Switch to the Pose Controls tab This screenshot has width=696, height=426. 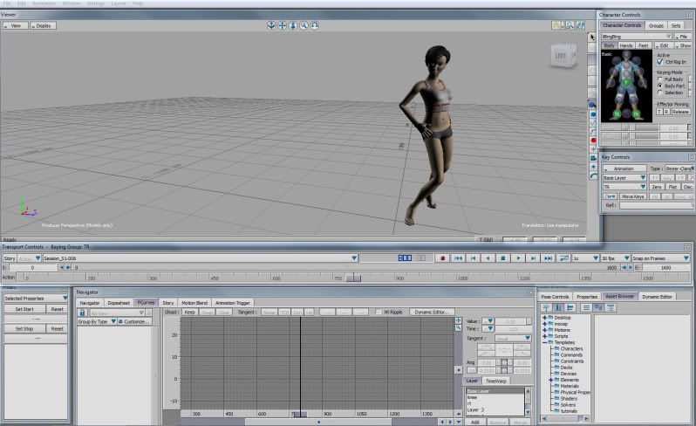click(x=555, y=297)
